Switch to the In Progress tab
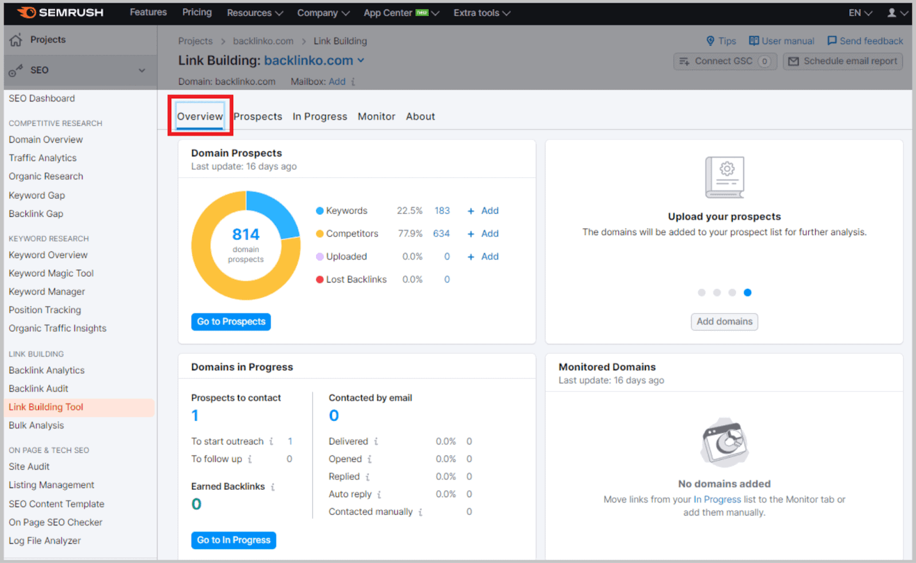 point(319,117)
